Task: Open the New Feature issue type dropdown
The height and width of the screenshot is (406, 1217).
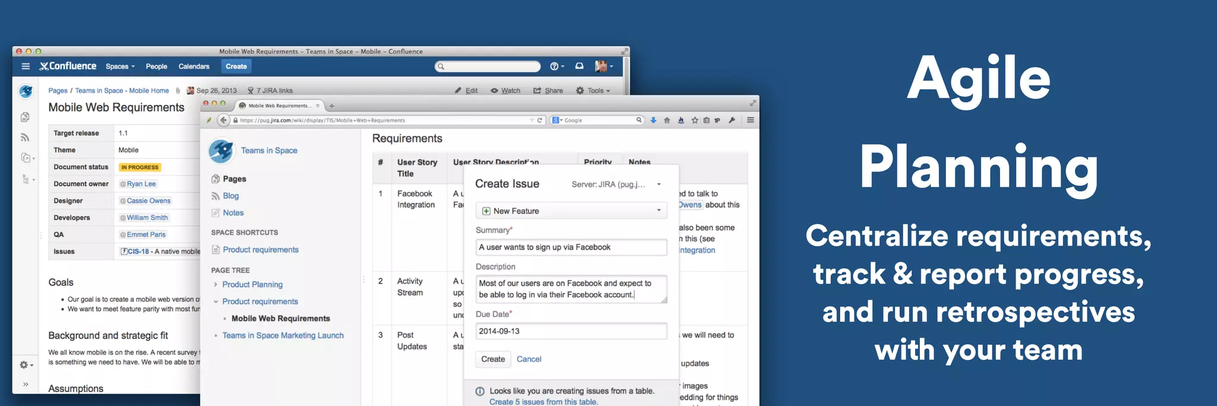Action: 572,211
